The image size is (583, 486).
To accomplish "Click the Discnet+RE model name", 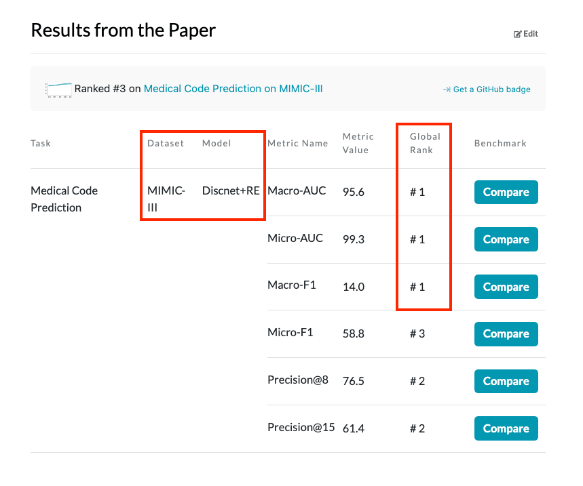I will 231,191.
